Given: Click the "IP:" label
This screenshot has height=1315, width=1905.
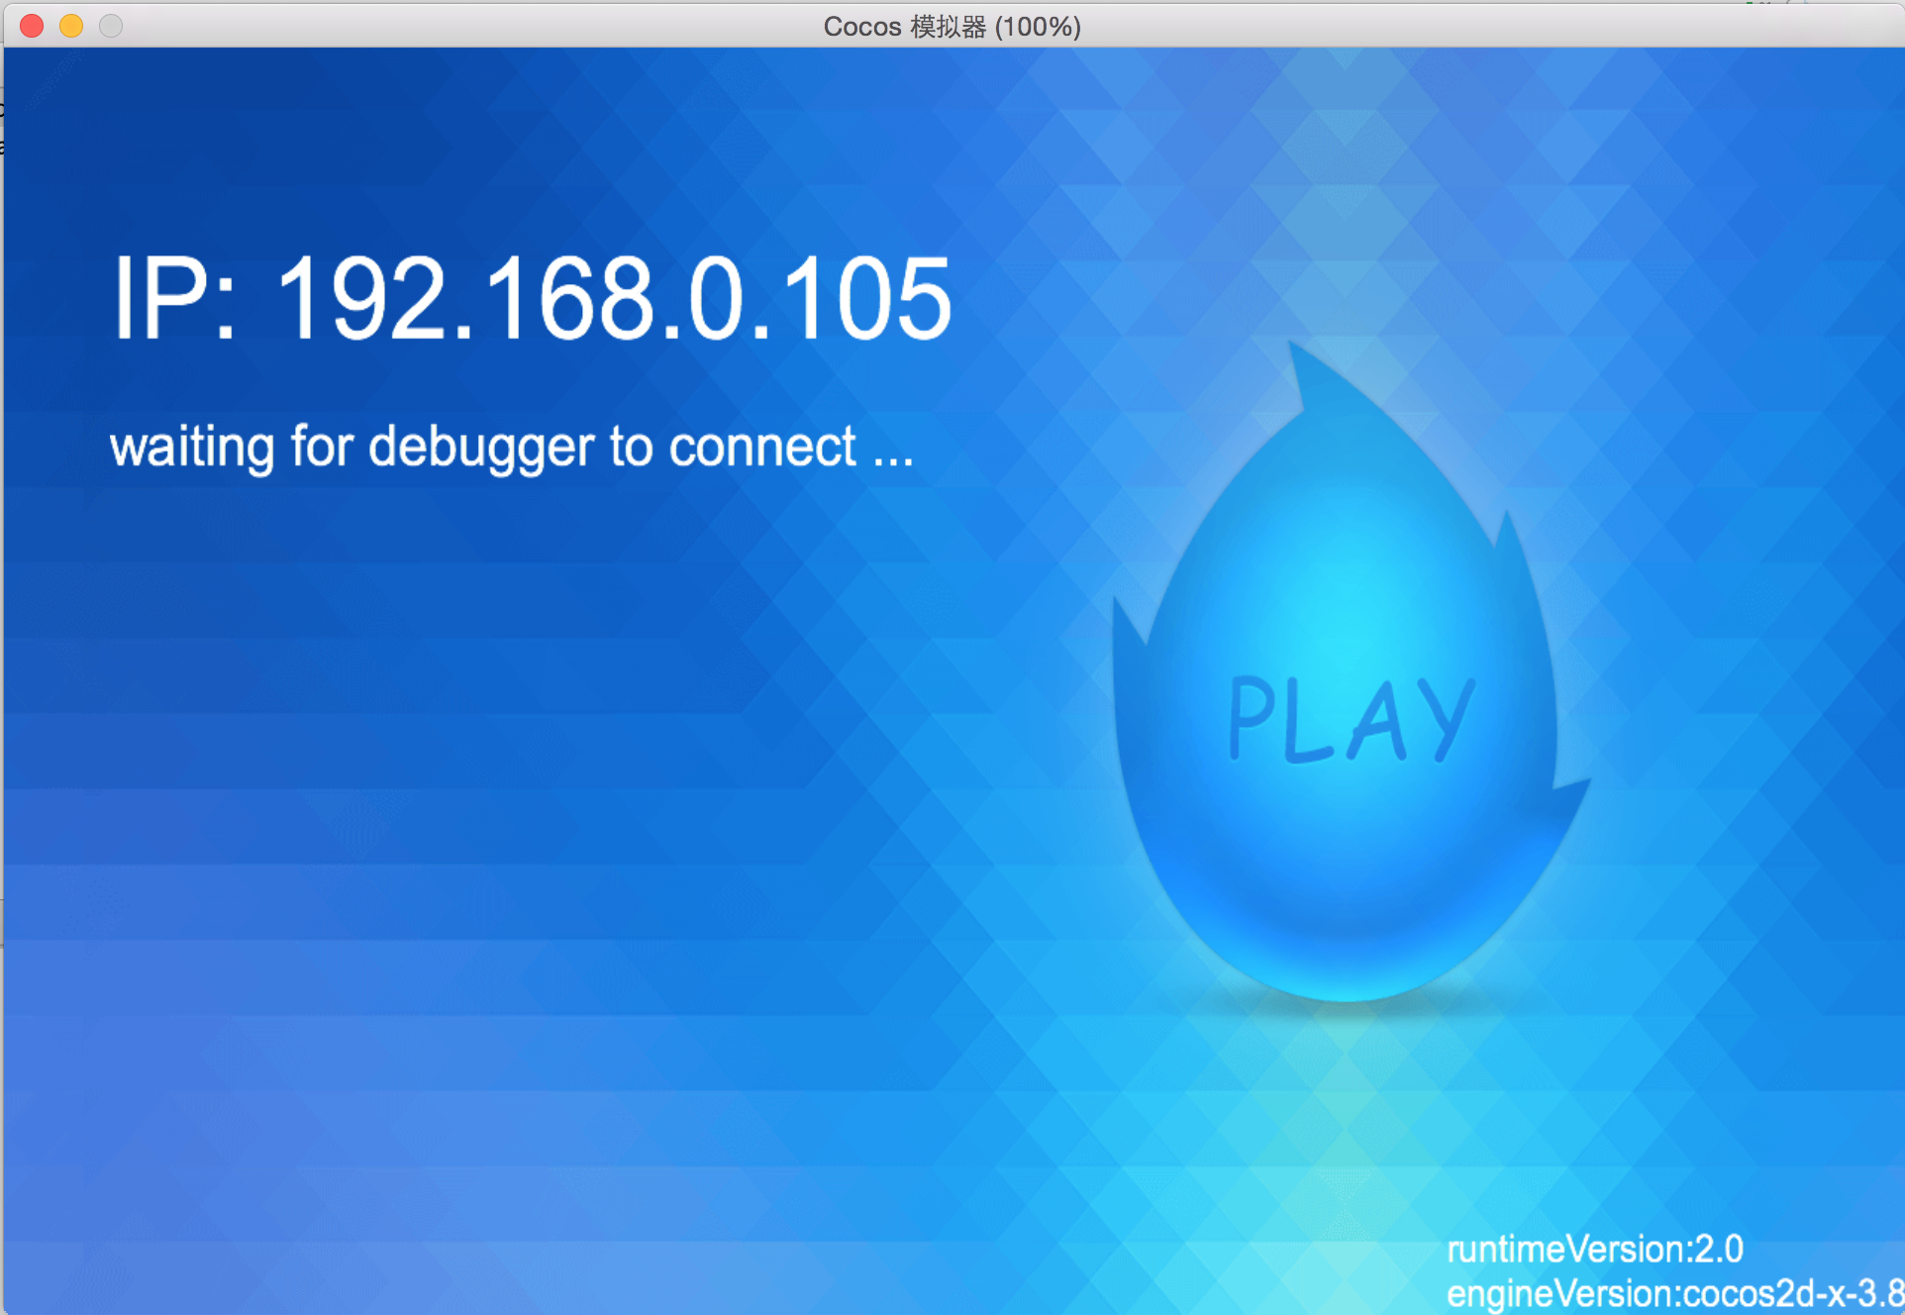Looking at the screenshot, I should pyautogui.click(x=174, y=299).
